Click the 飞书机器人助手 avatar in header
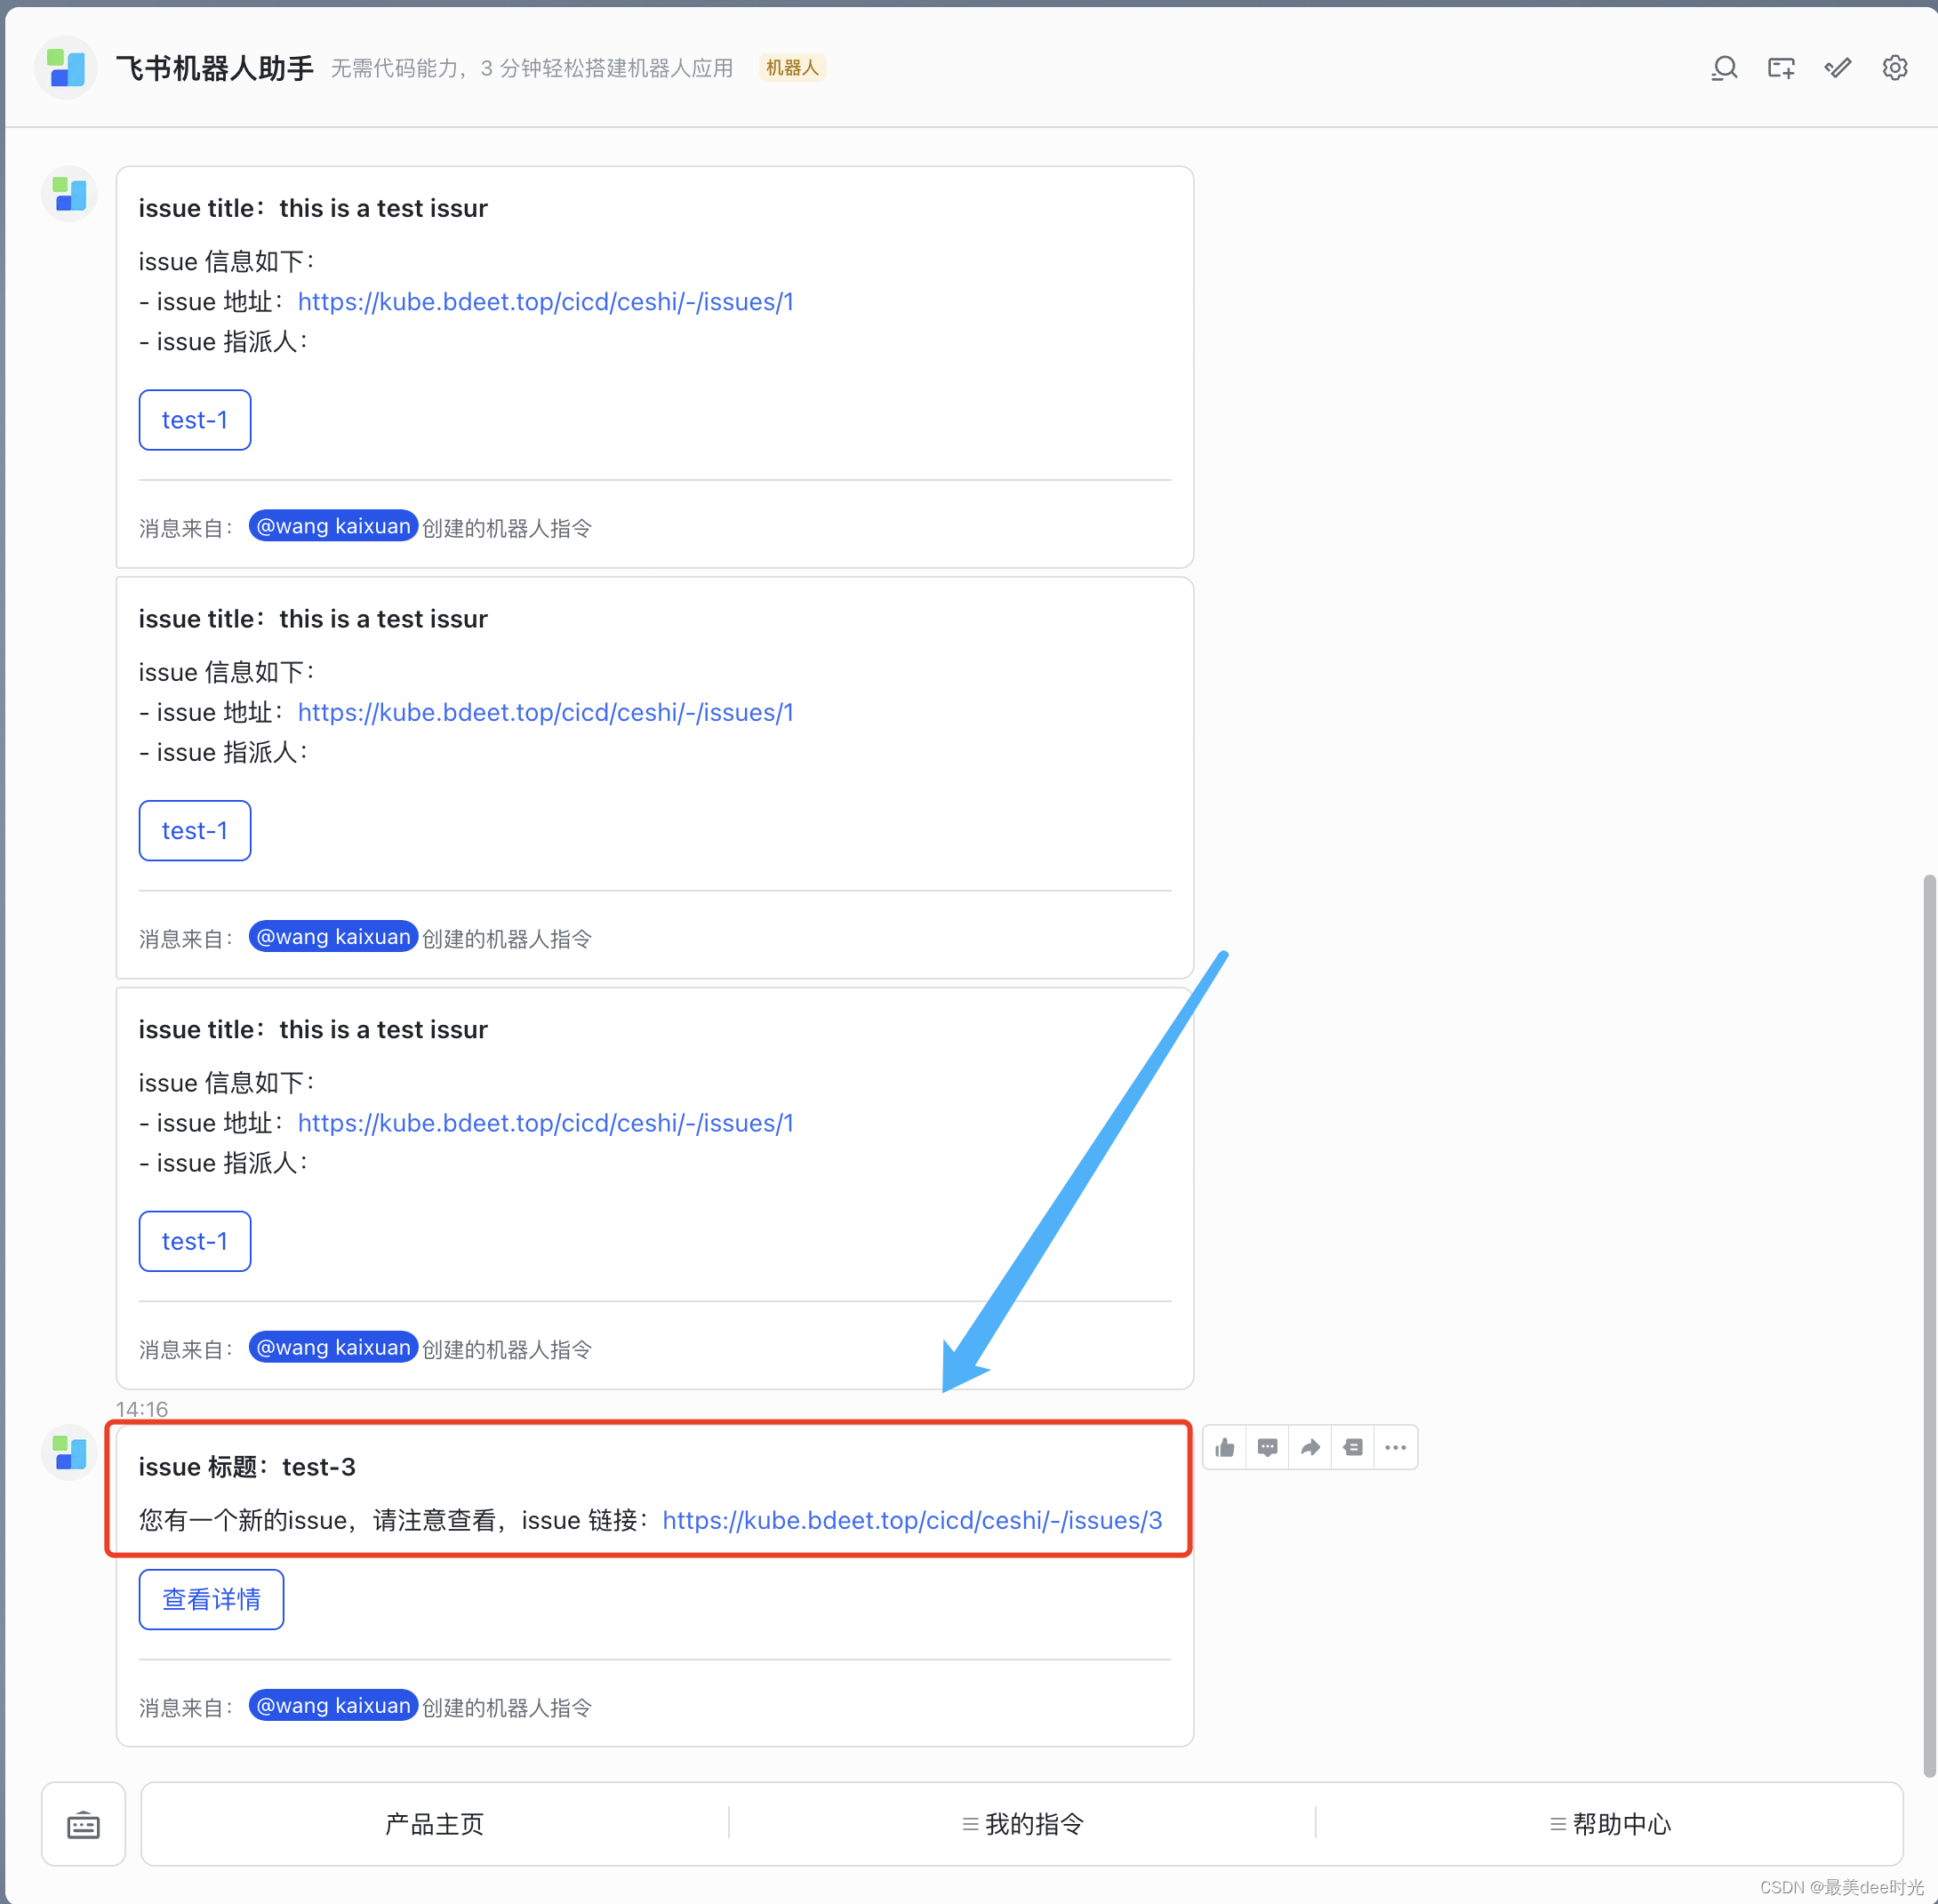 click(66, 68)
